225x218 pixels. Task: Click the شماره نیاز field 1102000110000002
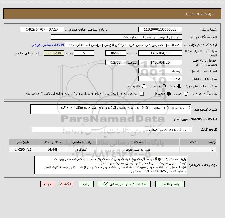coord(160,30)
